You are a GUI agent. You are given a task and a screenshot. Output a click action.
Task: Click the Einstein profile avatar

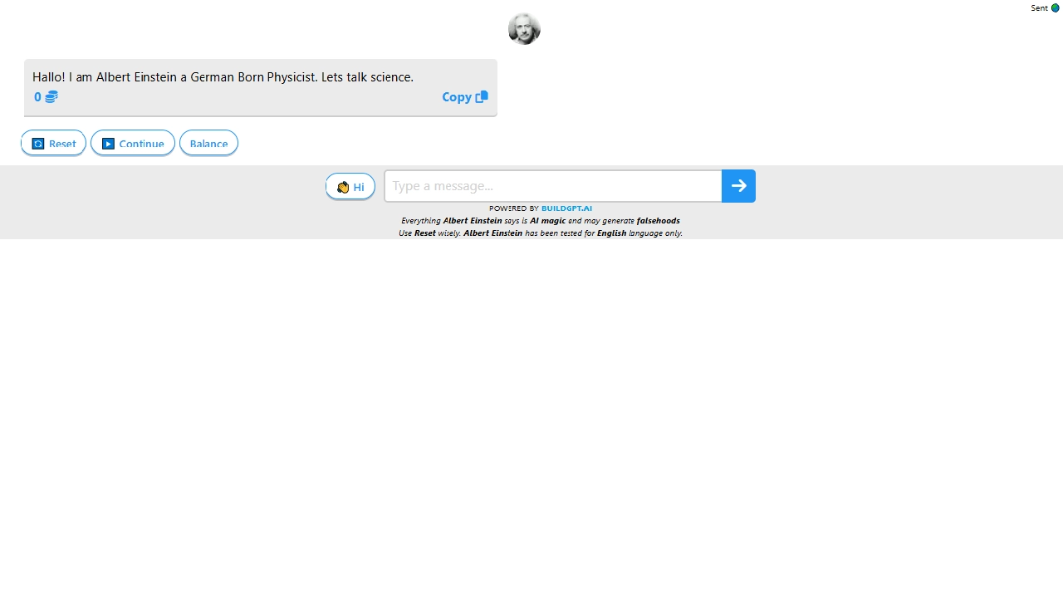(x=524, y=29)
